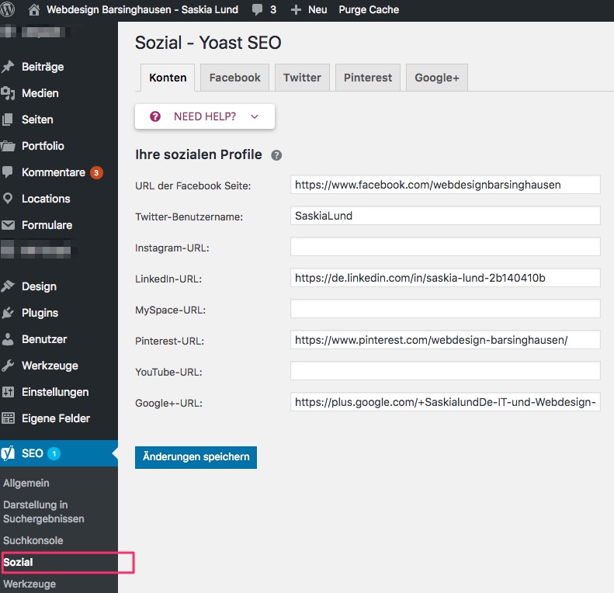The image size is (614, 593).
Task: Open Suchkonsole in the SEO submenu
Action: pos(33,540)
